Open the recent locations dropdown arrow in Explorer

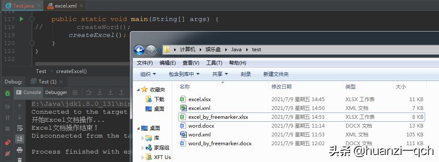click(159, 50)
